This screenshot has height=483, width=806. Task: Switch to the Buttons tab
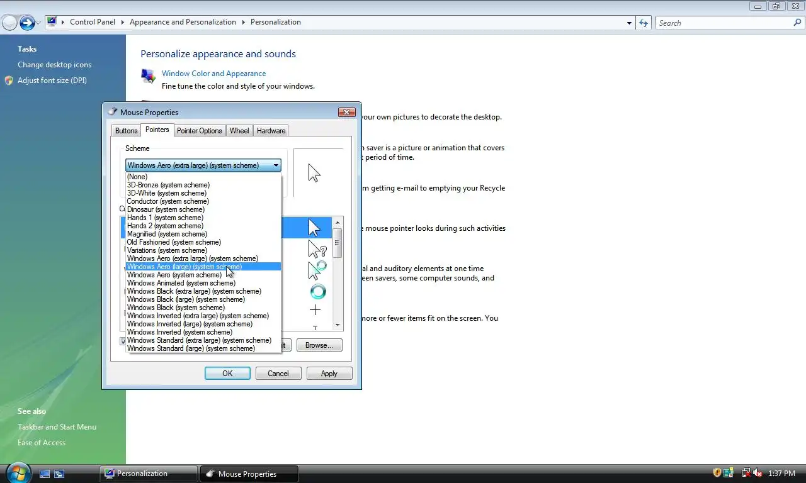126,131
